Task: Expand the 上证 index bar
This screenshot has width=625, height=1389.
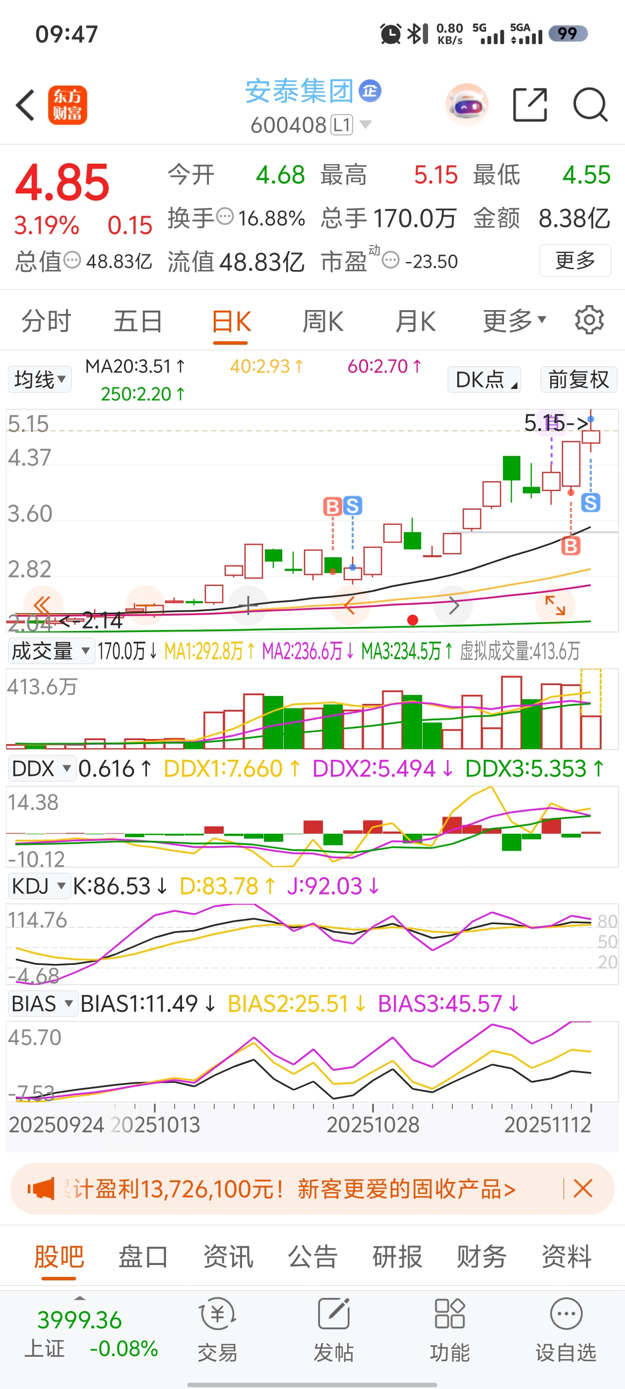Action: click(80, 1298)
